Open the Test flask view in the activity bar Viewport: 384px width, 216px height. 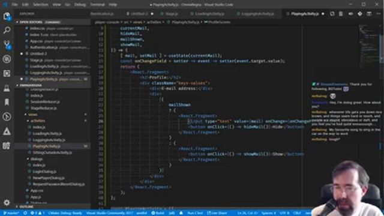point(7,88)
